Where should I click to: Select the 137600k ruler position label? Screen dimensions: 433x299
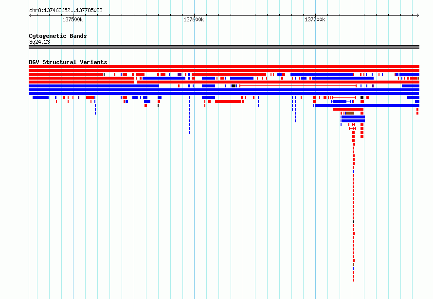click(x=194, y=19)
